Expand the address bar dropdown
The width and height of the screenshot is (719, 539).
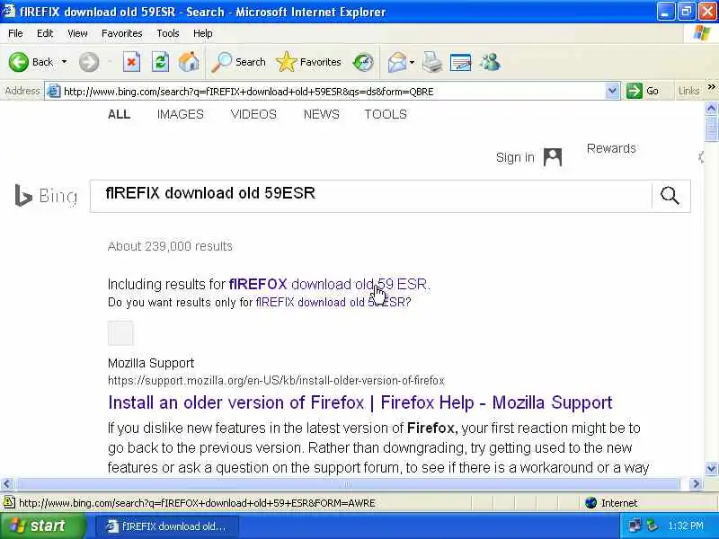click(x=612, y=92)
